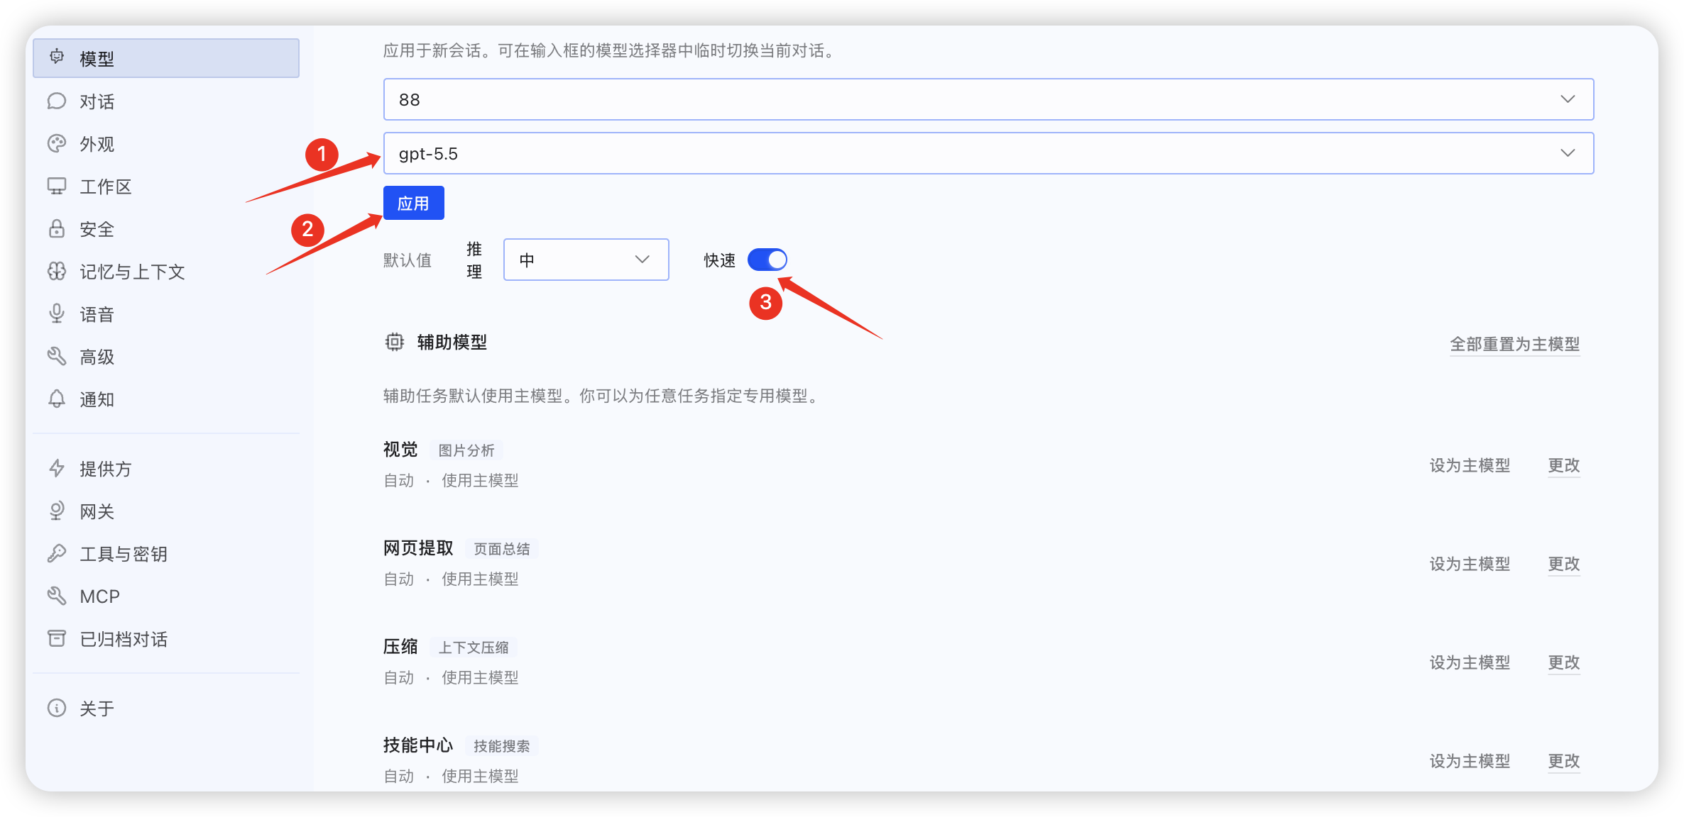Image resolution: width=1684 pixels, height=817 pixels.
Task: Click the brain icon beside 记忆与上下文
Action: pyautogui.click(x=57, y=271)
